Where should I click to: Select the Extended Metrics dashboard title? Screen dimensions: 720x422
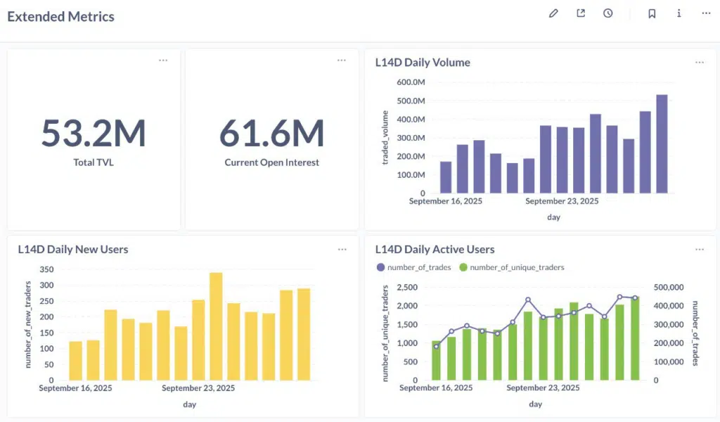coord(61,16)
